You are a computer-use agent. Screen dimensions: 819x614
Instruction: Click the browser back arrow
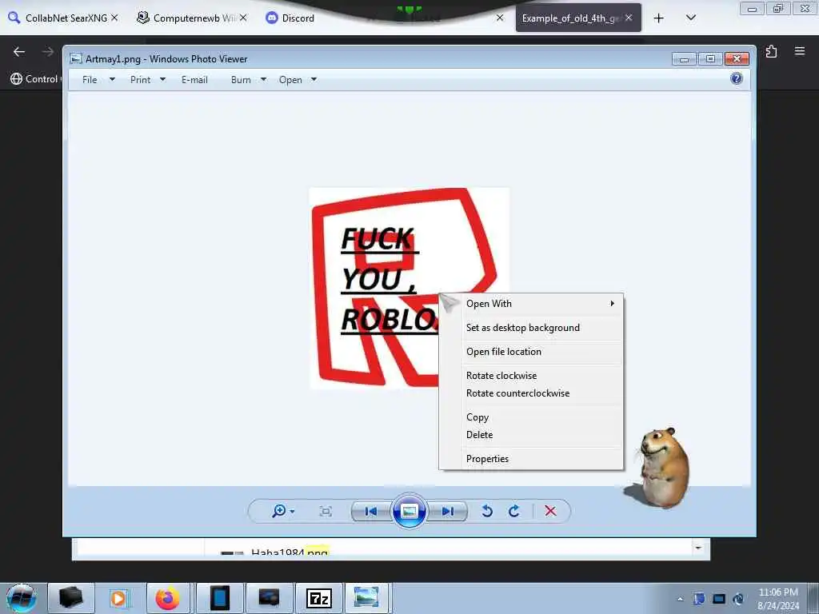click(x=19, y=51)
